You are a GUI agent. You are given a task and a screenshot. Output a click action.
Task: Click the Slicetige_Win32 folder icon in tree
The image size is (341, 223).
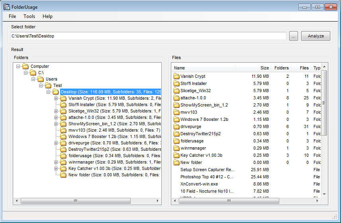coord(63,111)
